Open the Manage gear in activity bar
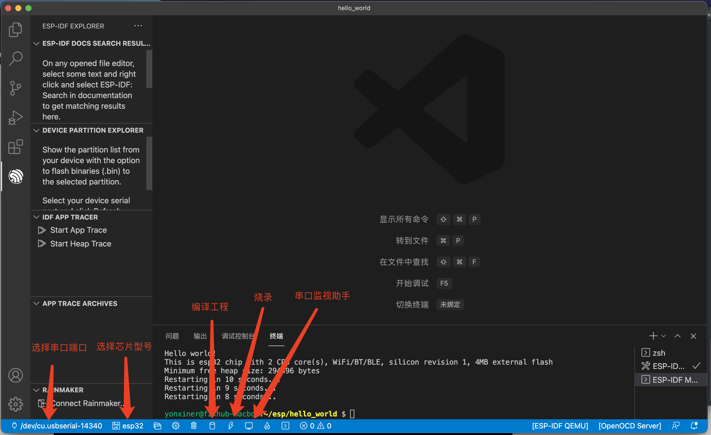The width and height of the screenshot is (711, 435). [15, 404]
